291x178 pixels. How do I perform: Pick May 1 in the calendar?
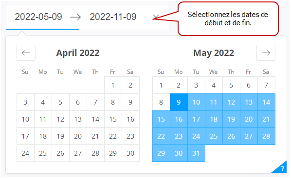[161, 85]
